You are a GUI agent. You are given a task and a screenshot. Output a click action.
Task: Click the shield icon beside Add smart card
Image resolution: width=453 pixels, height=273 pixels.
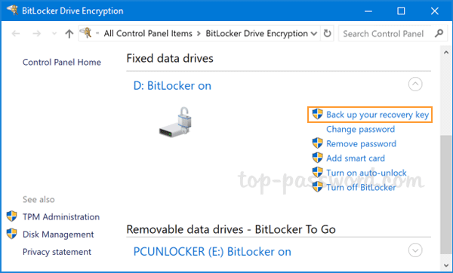(x=317, y=158)
